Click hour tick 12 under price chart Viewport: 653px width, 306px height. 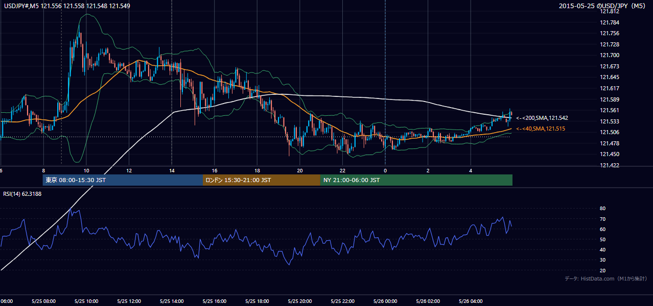coord(129,171)
